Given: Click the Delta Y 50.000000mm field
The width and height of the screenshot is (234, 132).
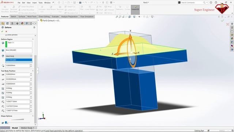Looking at the screenshot, I should [18, 79].
